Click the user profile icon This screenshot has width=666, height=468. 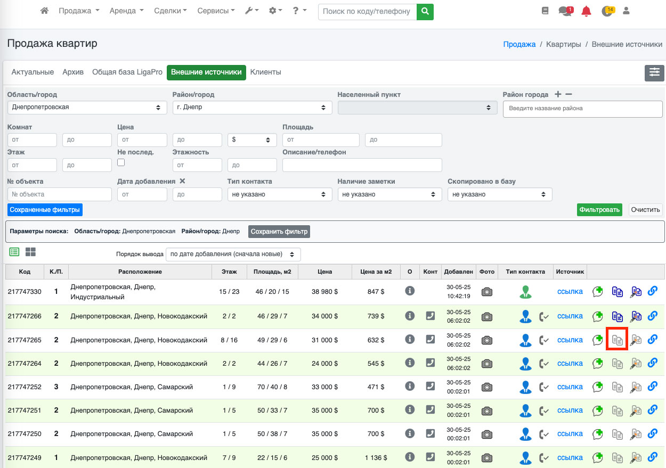626,11
